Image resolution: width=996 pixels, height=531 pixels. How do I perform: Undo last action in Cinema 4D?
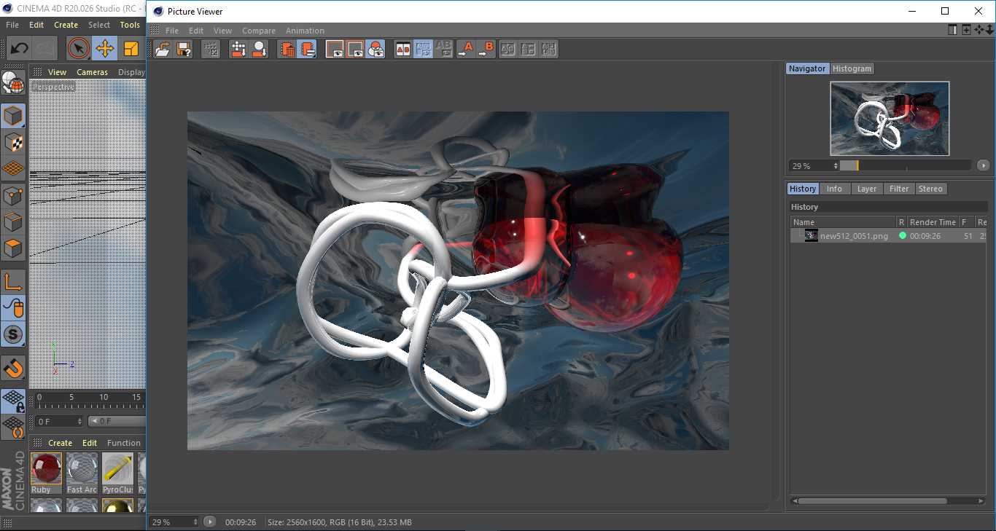click(x=19, y=49)
